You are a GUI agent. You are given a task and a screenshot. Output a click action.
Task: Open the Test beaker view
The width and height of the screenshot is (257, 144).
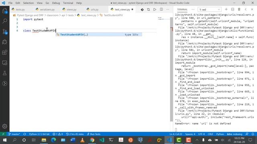point(4,73)
